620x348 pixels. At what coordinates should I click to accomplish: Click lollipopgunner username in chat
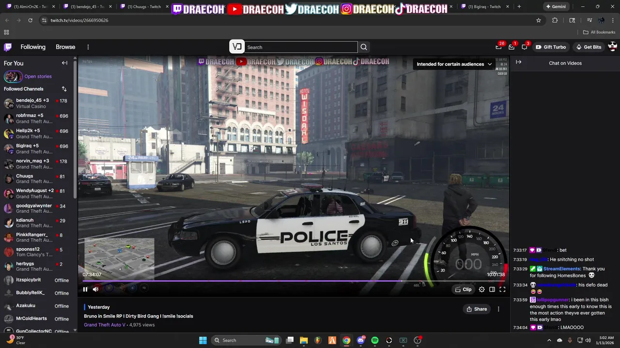pos(553,300)
